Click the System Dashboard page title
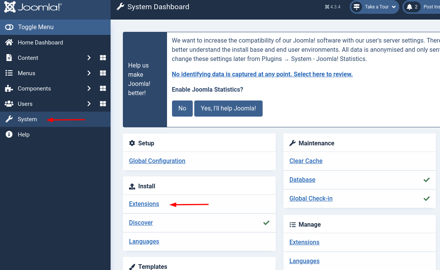Screen dimensions: 440x270 coord(158,7)
